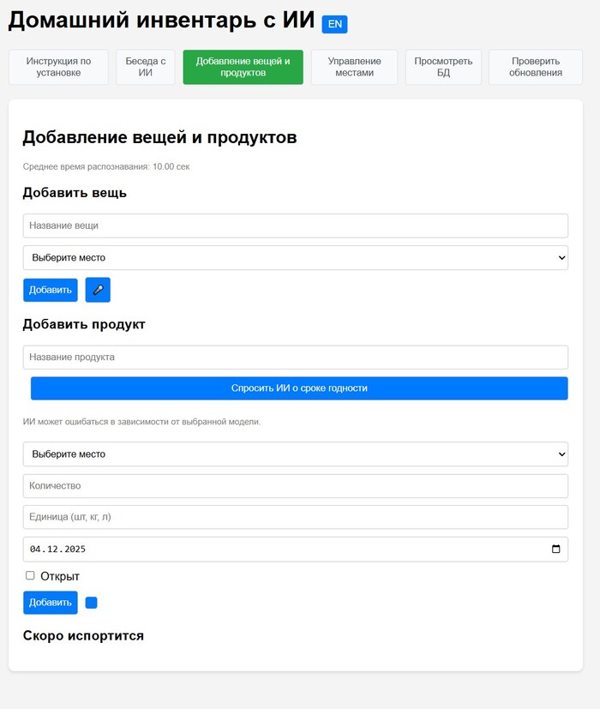Viewport: 600px width, 709px height.
Task: Go to Управление местами tab
Action: tap(354, 67)
